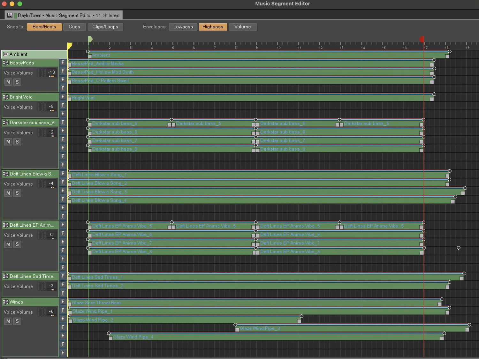Select the Winds track name
Image resolution: width=479 pixels, height=359 pixels.
(16, 302)
